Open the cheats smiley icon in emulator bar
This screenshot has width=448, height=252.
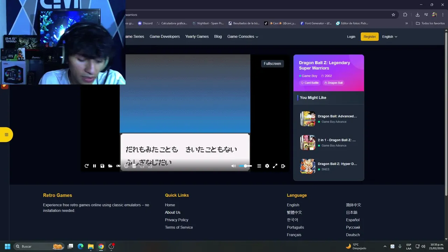[x=126, y=166]
